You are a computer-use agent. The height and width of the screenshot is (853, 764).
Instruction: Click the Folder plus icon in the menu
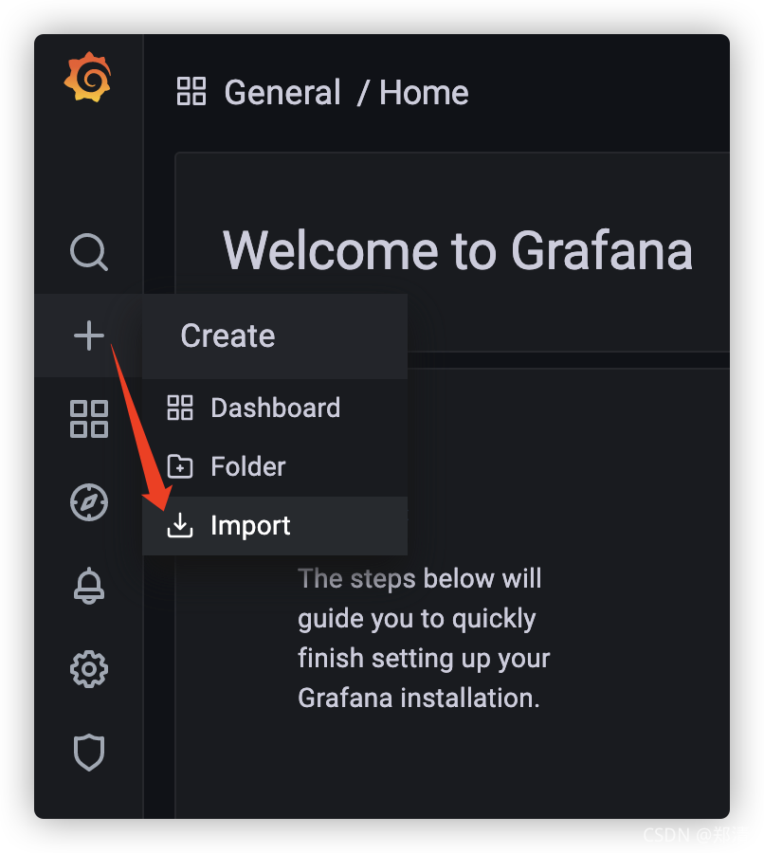pos(179,466)
